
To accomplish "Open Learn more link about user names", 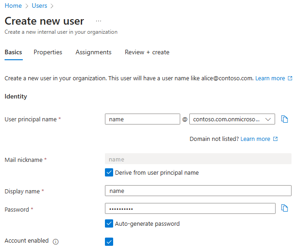I will pos(270,78).
